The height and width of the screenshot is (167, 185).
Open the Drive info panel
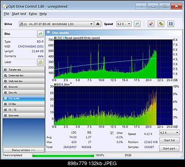point(24,87)
